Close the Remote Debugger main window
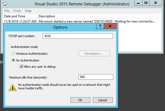 (156, 3)
